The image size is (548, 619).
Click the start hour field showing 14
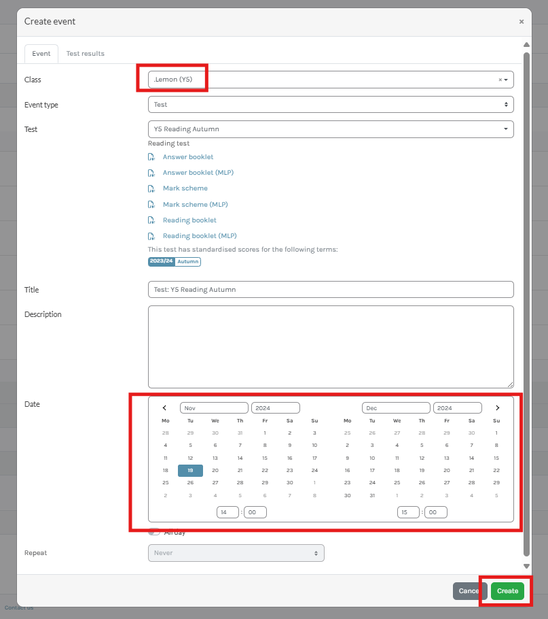tap(227, 512)
